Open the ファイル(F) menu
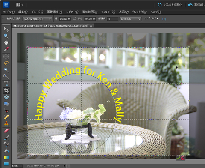The image size is (205, 168). click(x=9, y=12)
